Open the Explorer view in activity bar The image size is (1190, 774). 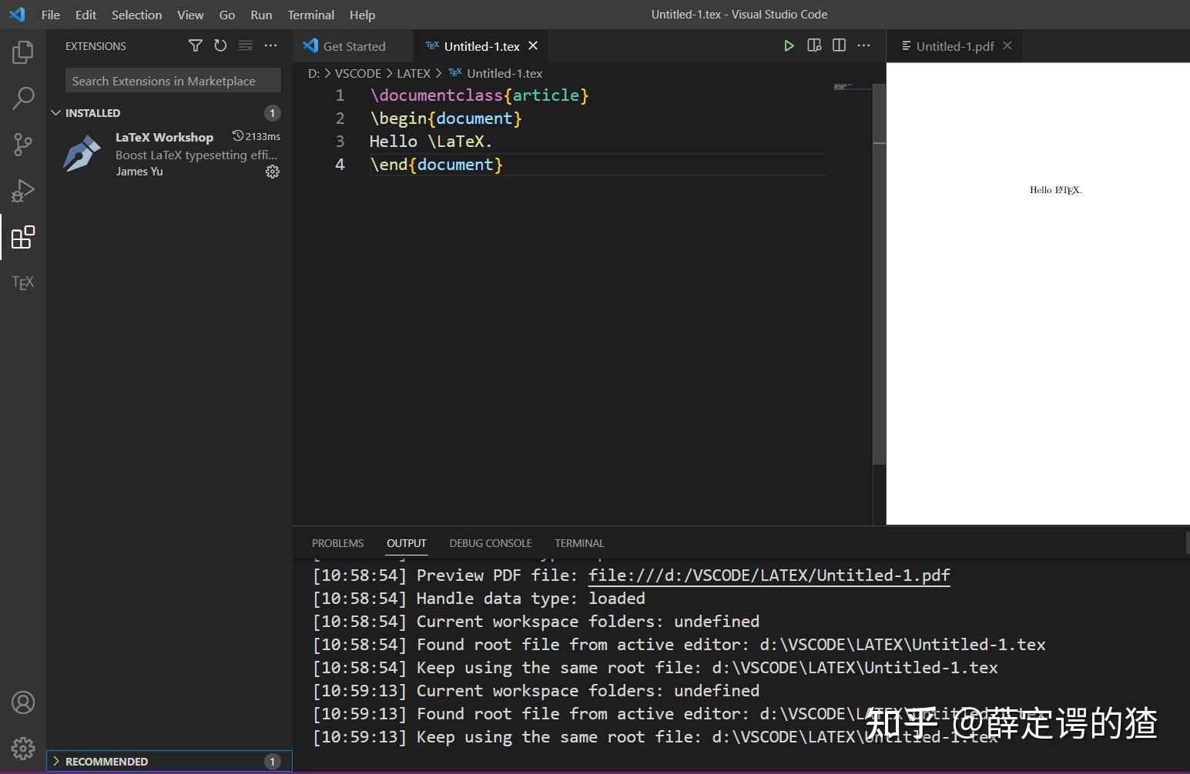pyautogui.click(x=23, y=52)
